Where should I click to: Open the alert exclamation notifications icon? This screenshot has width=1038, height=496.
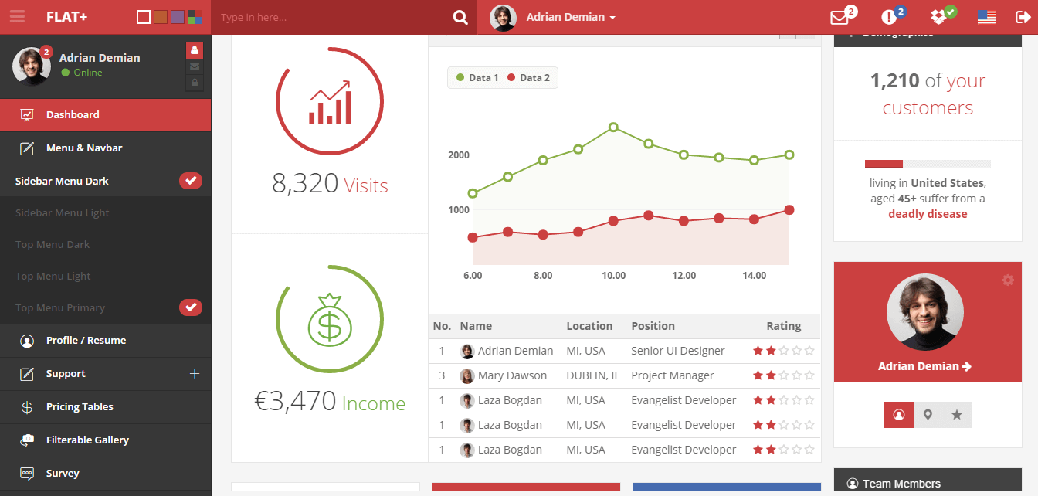[x=889, y=17]
